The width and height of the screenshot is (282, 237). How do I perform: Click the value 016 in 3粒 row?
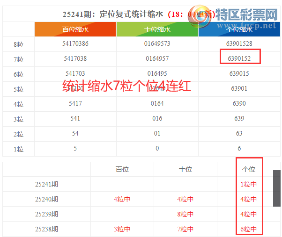(157, 118)
